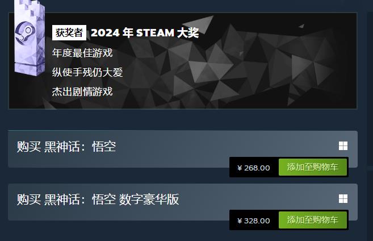Click the Windows platform icon for 数字豪华版
This screenshot has height=241, width=373.
click(343, 199)
